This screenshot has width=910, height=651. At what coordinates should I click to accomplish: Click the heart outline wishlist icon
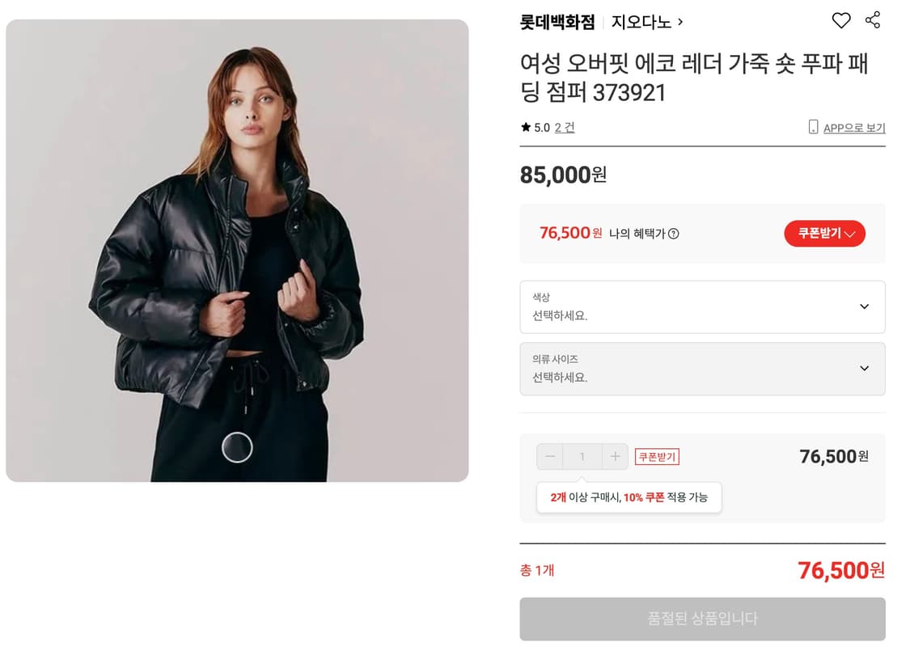point(841,21)
